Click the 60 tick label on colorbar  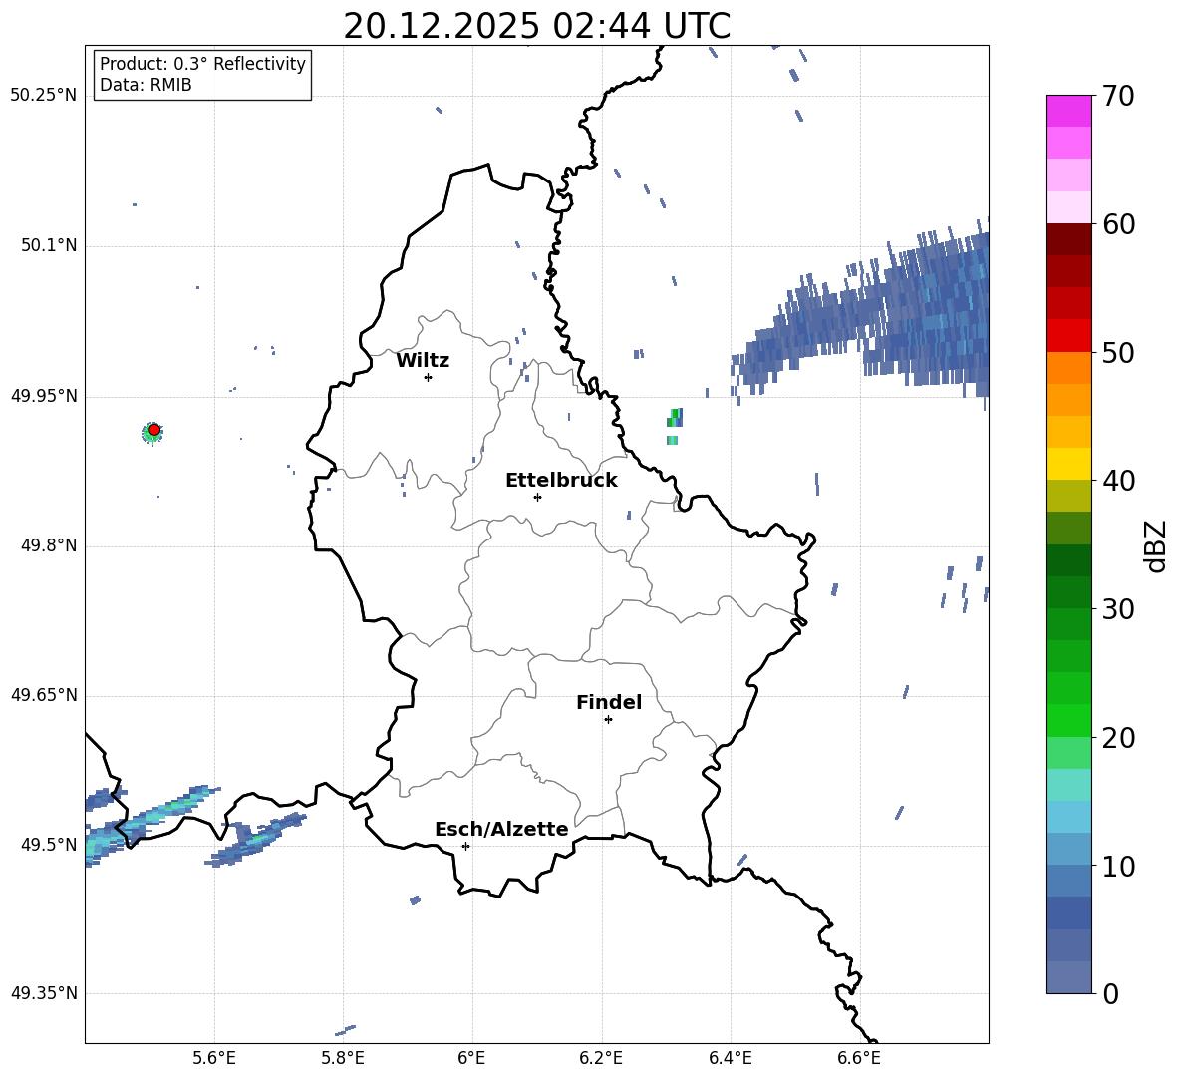[x=1118, y=224]
